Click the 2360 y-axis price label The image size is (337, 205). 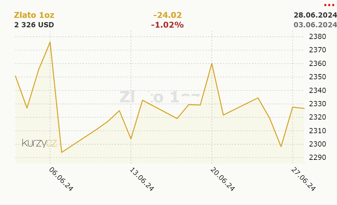click(x=317, y=64)
